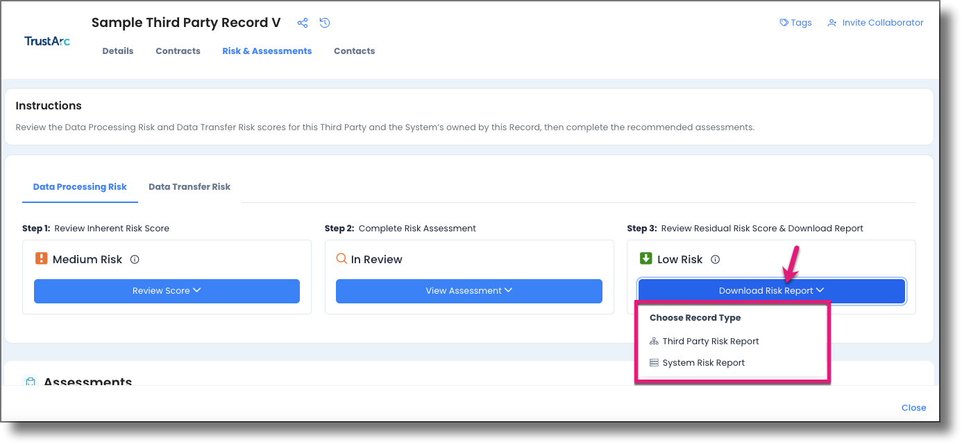962x444 pixels.
Task: Click the Medium Risk info icon
Action: pos(135,260)
